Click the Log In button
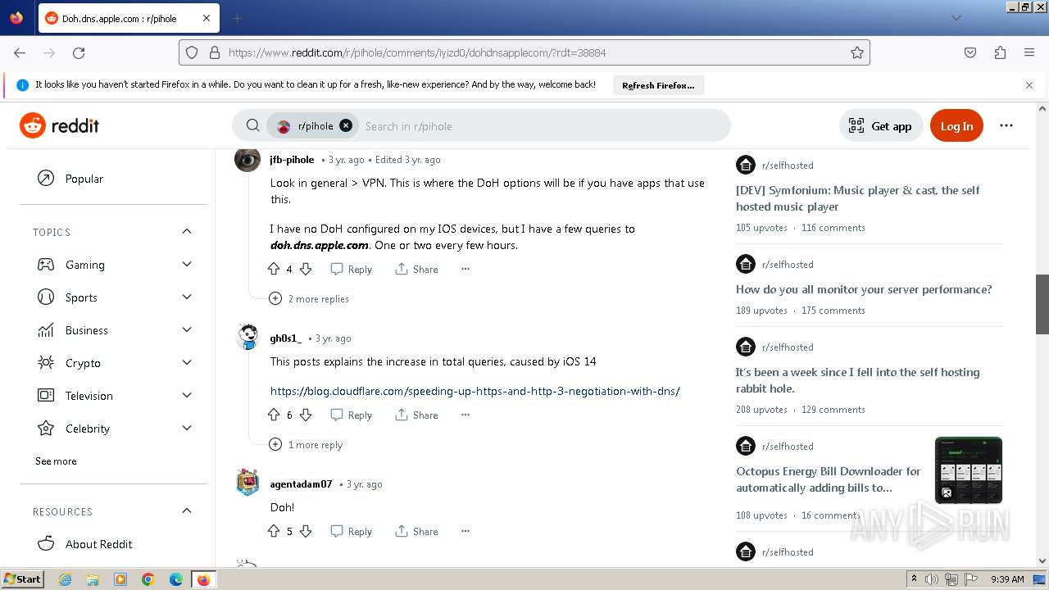The height and width of the screenshot is (590, 1049). tap(956, 125)
